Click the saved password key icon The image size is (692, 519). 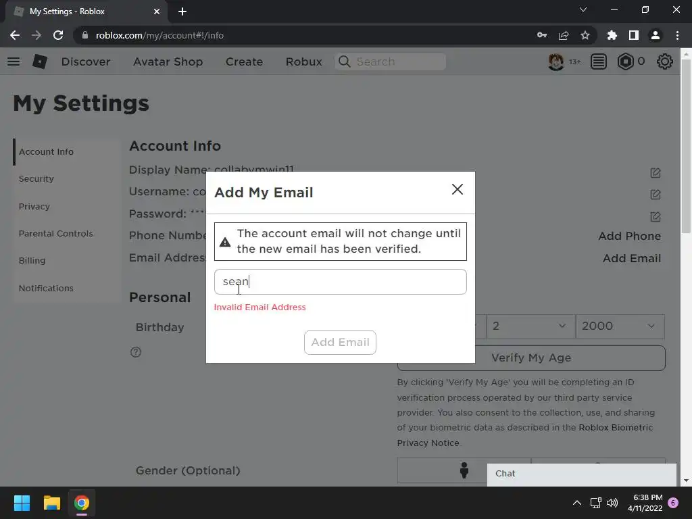tap(542, 35)
